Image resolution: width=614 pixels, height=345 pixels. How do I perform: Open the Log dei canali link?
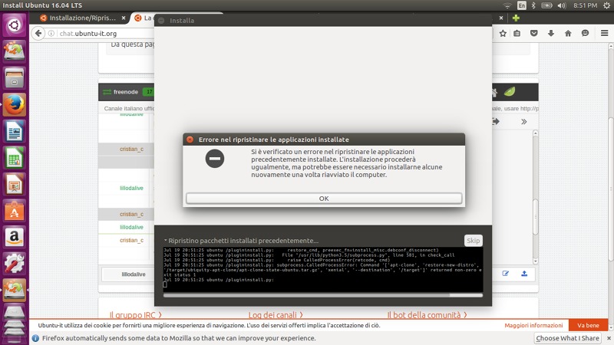point(276,315)
